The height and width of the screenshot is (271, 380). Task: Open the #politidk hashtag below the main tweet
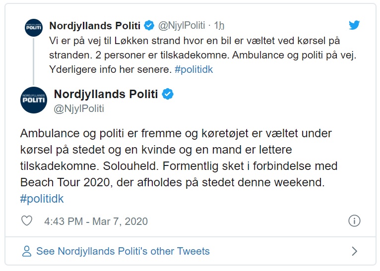click(42, 199)
